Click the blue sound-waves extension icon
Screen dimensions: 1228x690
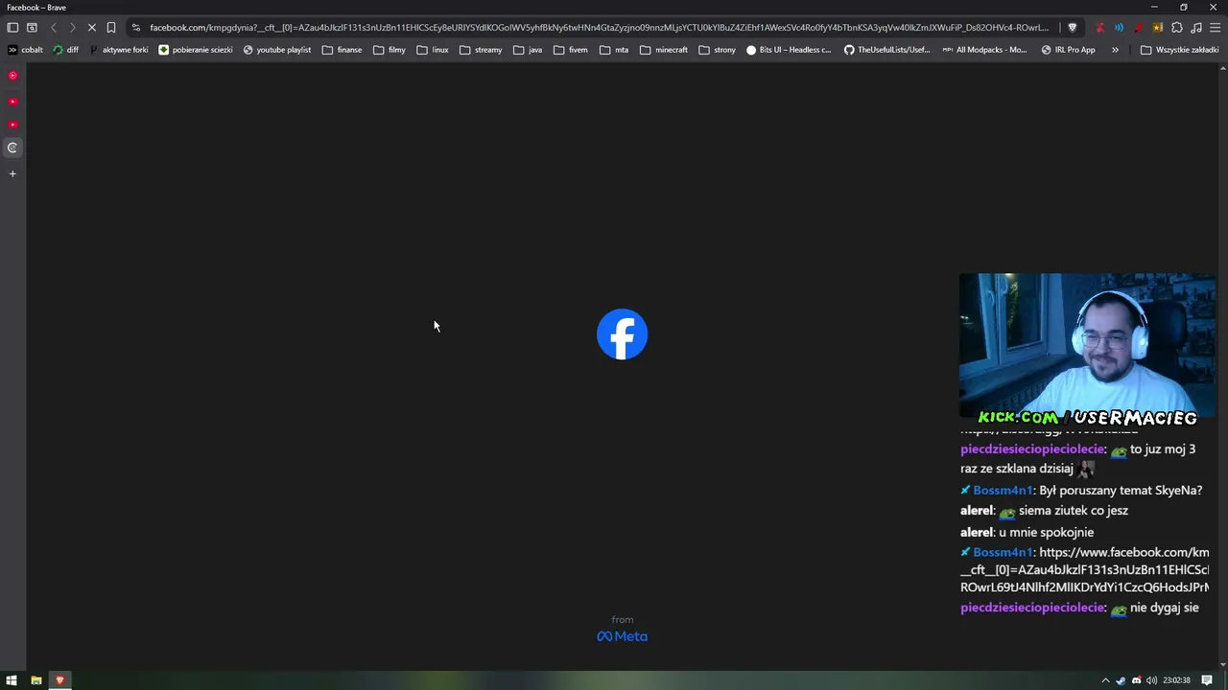1119,28
